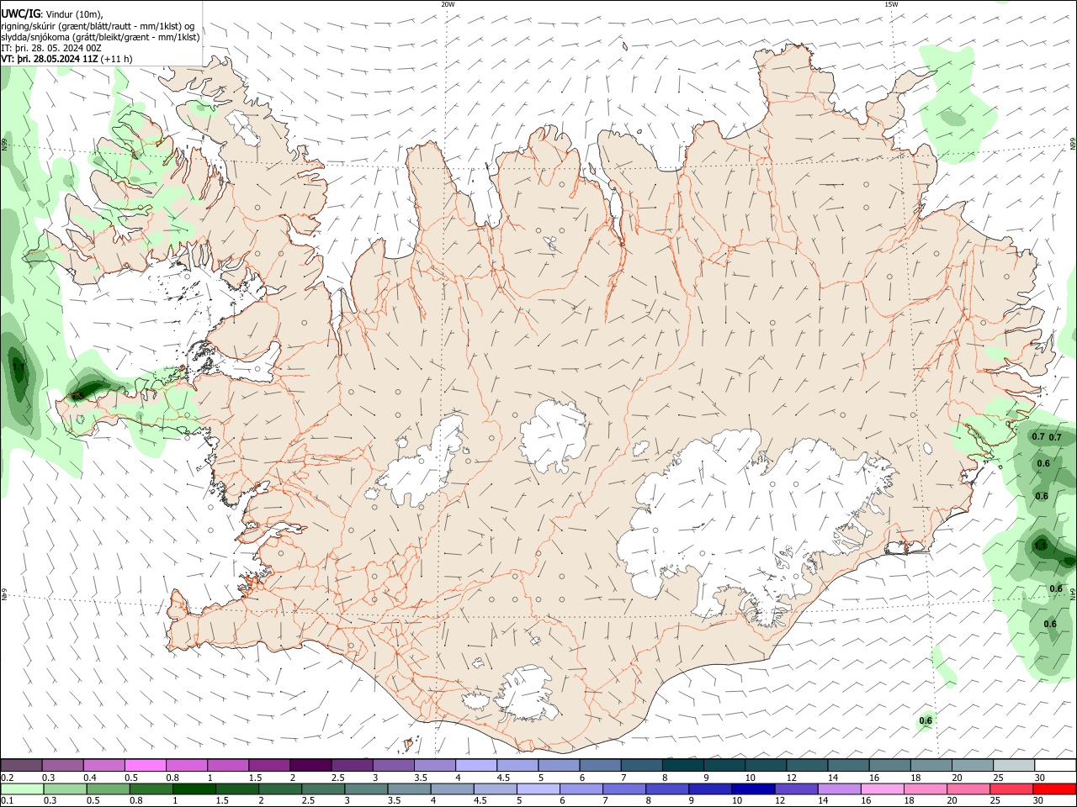Screen dimensions: 1077x807
Task: Pick the darkest green 1–1.5 rain swatch
Action: [194, 789]
